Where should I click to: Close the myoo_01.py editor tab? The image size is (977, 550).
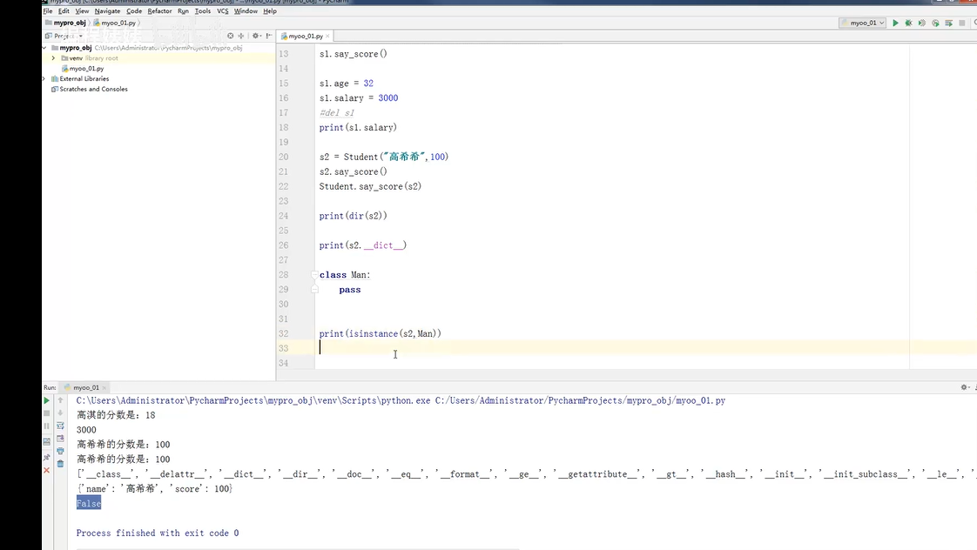coord(327,37)
